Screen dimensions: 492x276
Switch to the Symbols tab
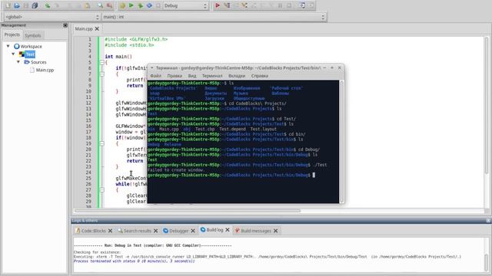[x=32, y=35]
